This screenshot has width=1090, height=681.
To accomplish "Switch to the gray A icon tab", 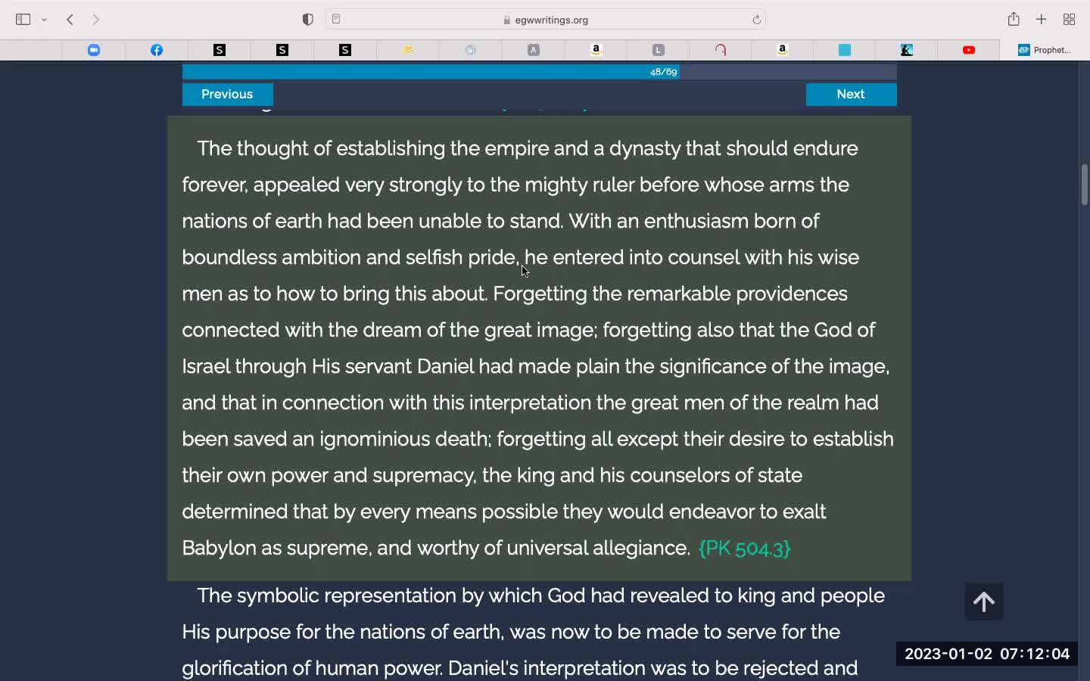I will tap(534, 50).
